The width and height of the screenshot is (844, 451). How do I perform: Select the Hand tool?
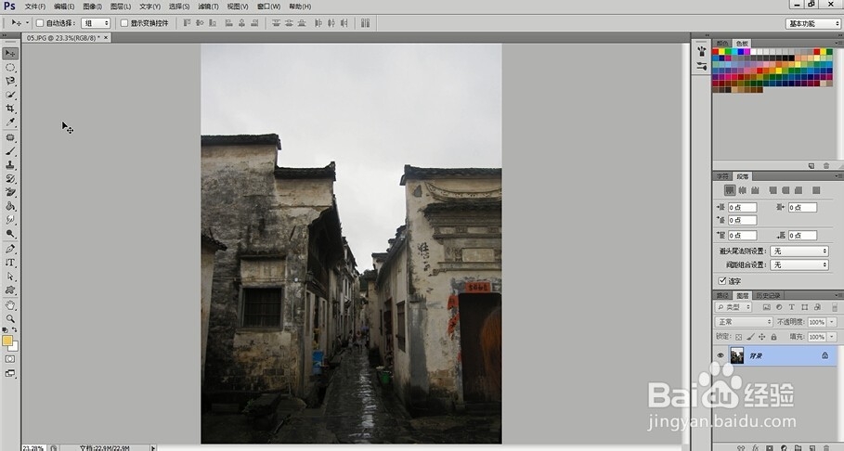pyautogui.click(x=10, y=305)
